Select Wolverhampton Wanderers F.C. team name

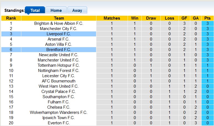59,112
